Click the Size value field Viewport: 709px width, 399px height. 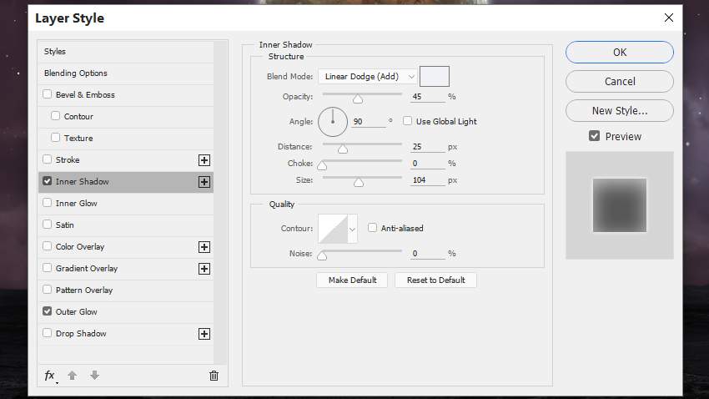428,180
